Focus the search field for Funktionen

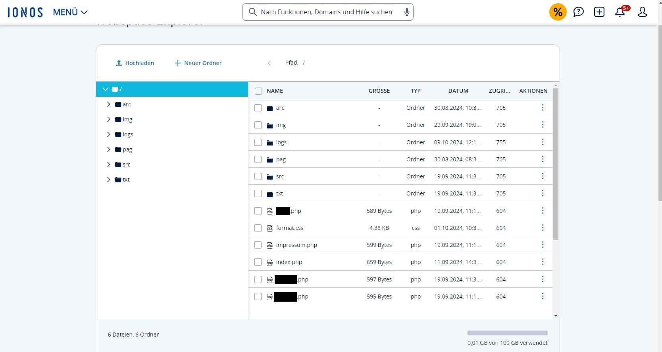[328, 12]
